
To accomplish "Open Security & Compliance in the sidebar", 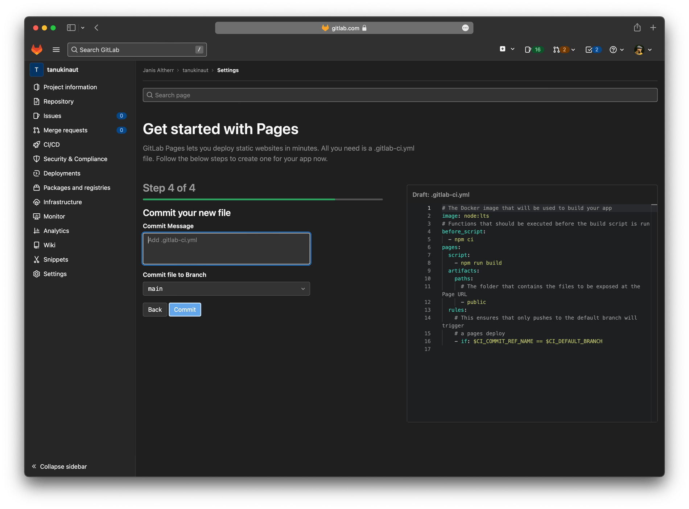I will 75,159.
